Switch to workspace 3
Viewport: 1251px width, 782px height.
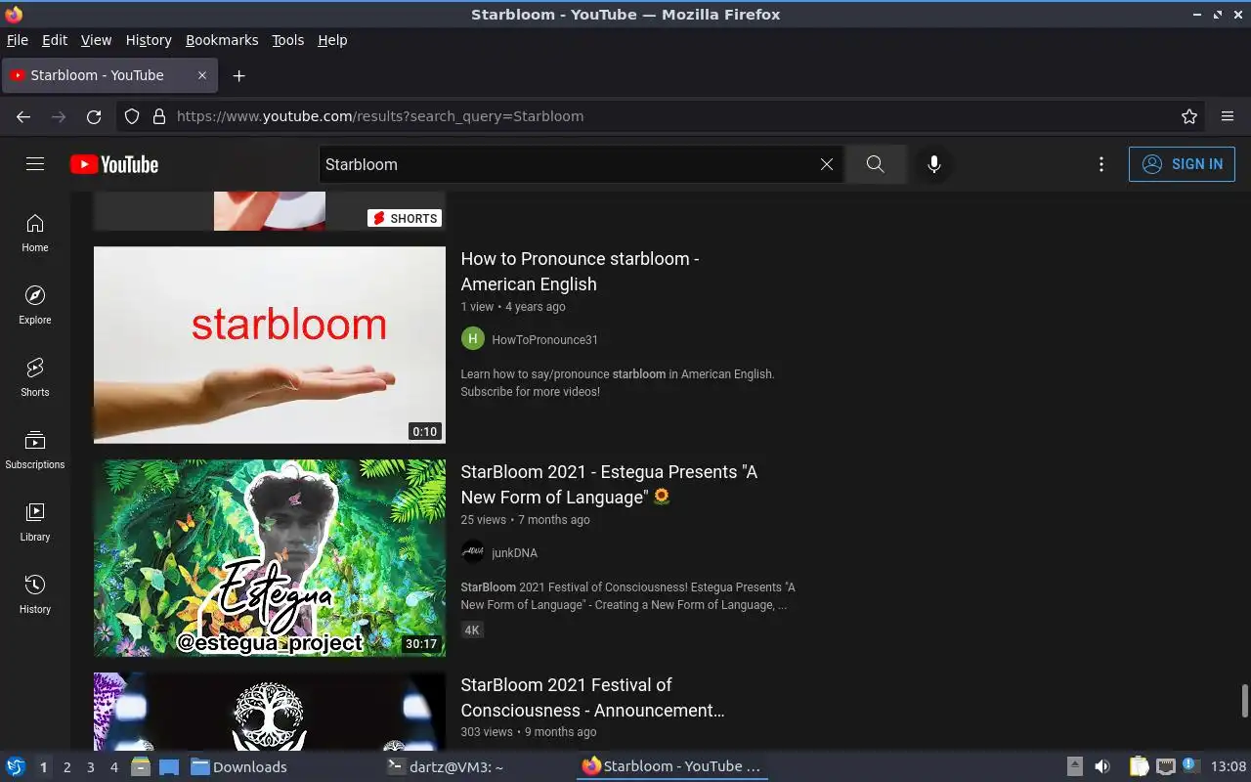90,767
